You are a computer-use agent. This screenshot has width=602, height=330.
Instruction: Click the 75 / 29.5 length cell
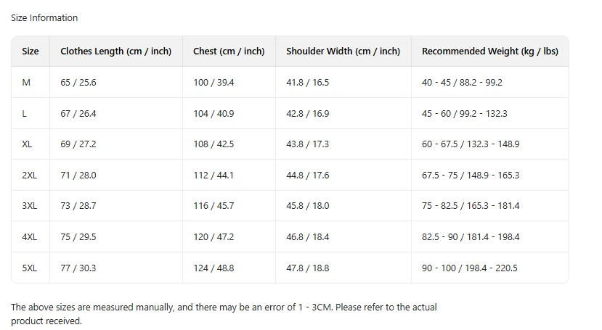point(78,237)
